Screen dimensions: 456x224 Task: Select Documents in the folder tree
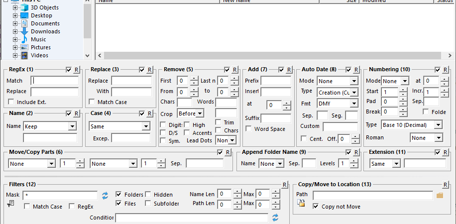(45, 23)
